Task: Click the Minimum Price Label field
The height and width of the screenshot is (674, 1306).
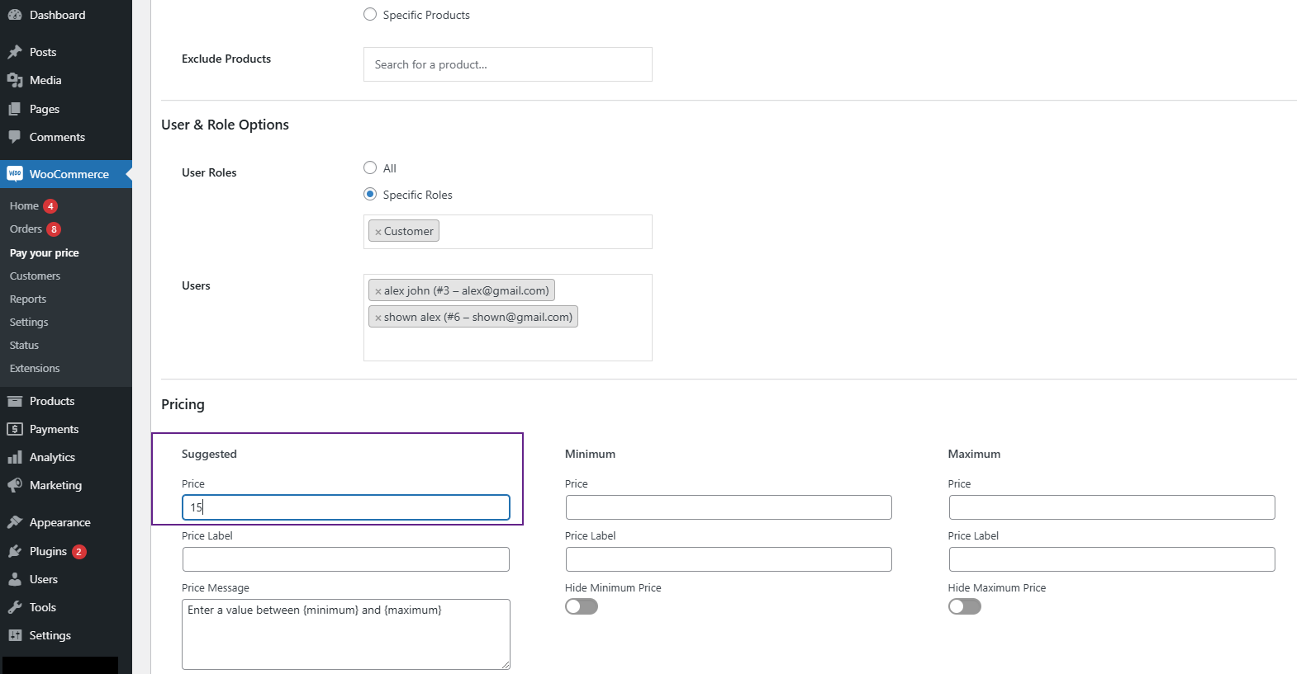Action: coord(729,559)
